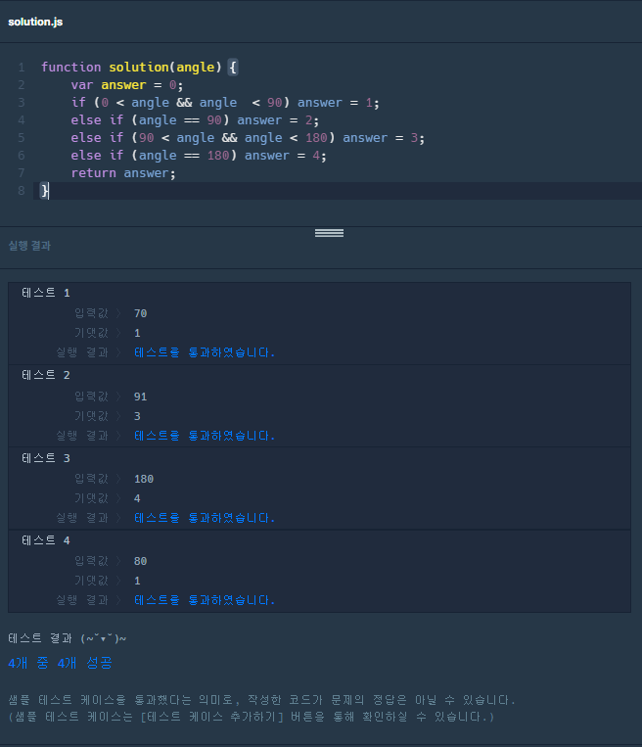Click the 테스트 1 heading
Viewport: 642px width, 747px height.
point(46,293)
